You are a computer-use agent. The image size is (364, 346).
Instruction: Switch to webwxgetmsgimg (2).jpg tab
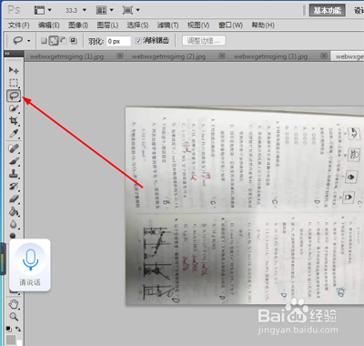click(x=168, y=56)
